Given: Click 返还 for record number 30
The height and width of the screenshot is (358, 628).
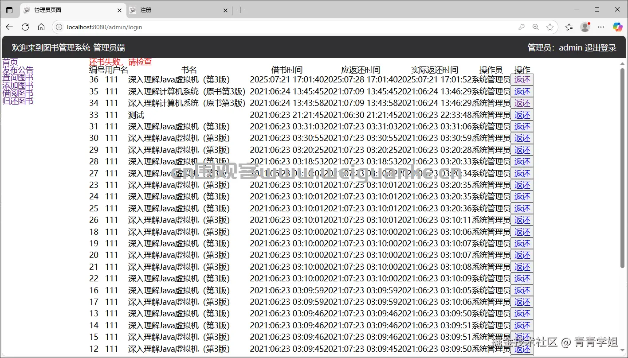Looking at the screenshot, I should tap(522, 138).
